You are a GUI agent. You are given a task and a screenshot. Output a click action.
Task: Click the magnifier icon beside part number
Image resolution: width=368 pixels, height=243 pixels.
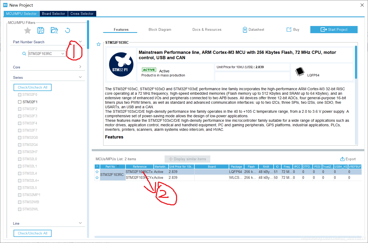(x=24, y=54)
